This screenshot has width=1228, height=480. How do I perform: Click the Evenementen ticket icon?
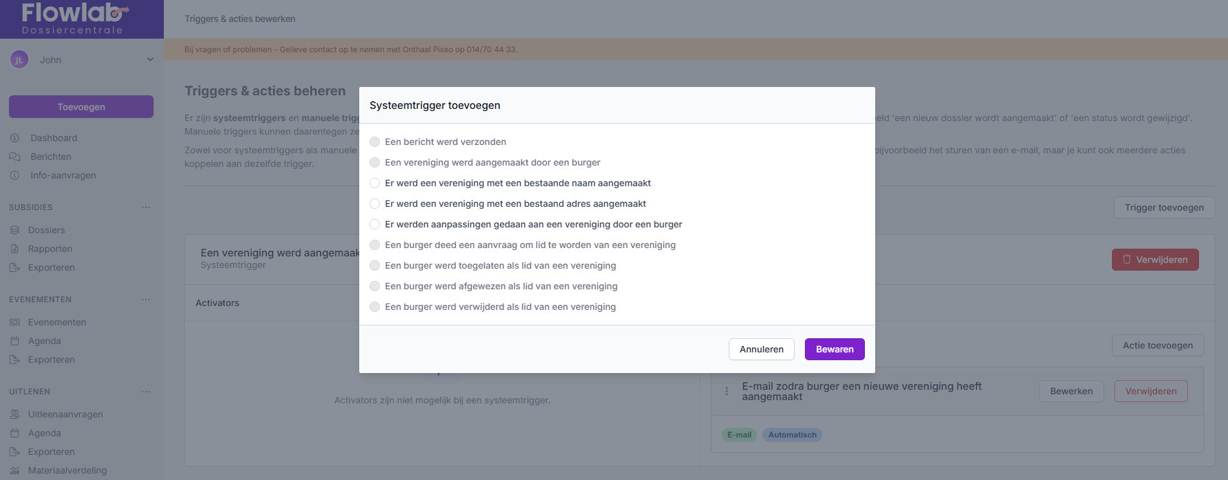tap(15, 322)
